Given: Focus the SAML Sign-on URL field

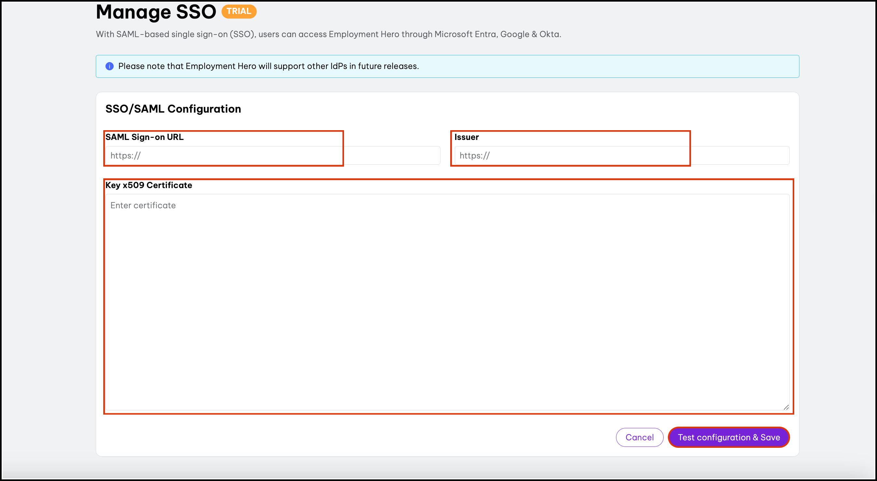Looking at the screenshot, I should (x=272, y=156).
